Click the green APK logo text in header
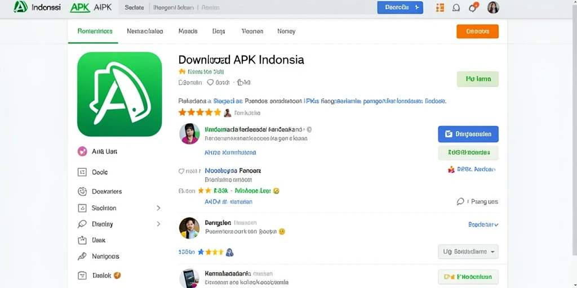The height and width of the screenshot is (288, 577). pos(80,7)
